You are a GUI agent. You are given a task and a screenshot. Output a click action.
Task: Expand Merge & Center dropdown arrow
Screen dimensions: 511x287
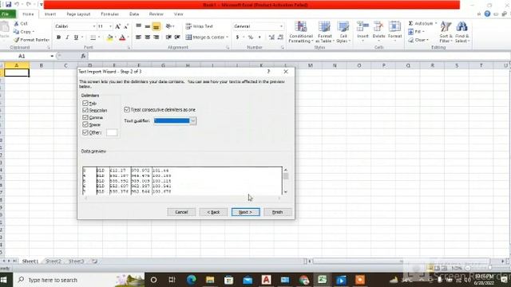pyautogui.click(x=227, y=37)
